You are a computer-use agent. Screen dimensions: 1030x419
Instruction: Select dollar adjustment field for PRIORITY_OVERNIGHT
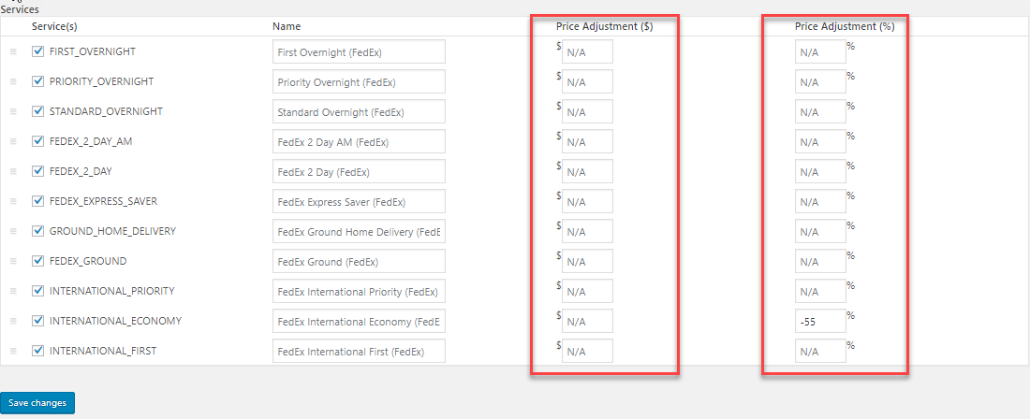(587, 82)
